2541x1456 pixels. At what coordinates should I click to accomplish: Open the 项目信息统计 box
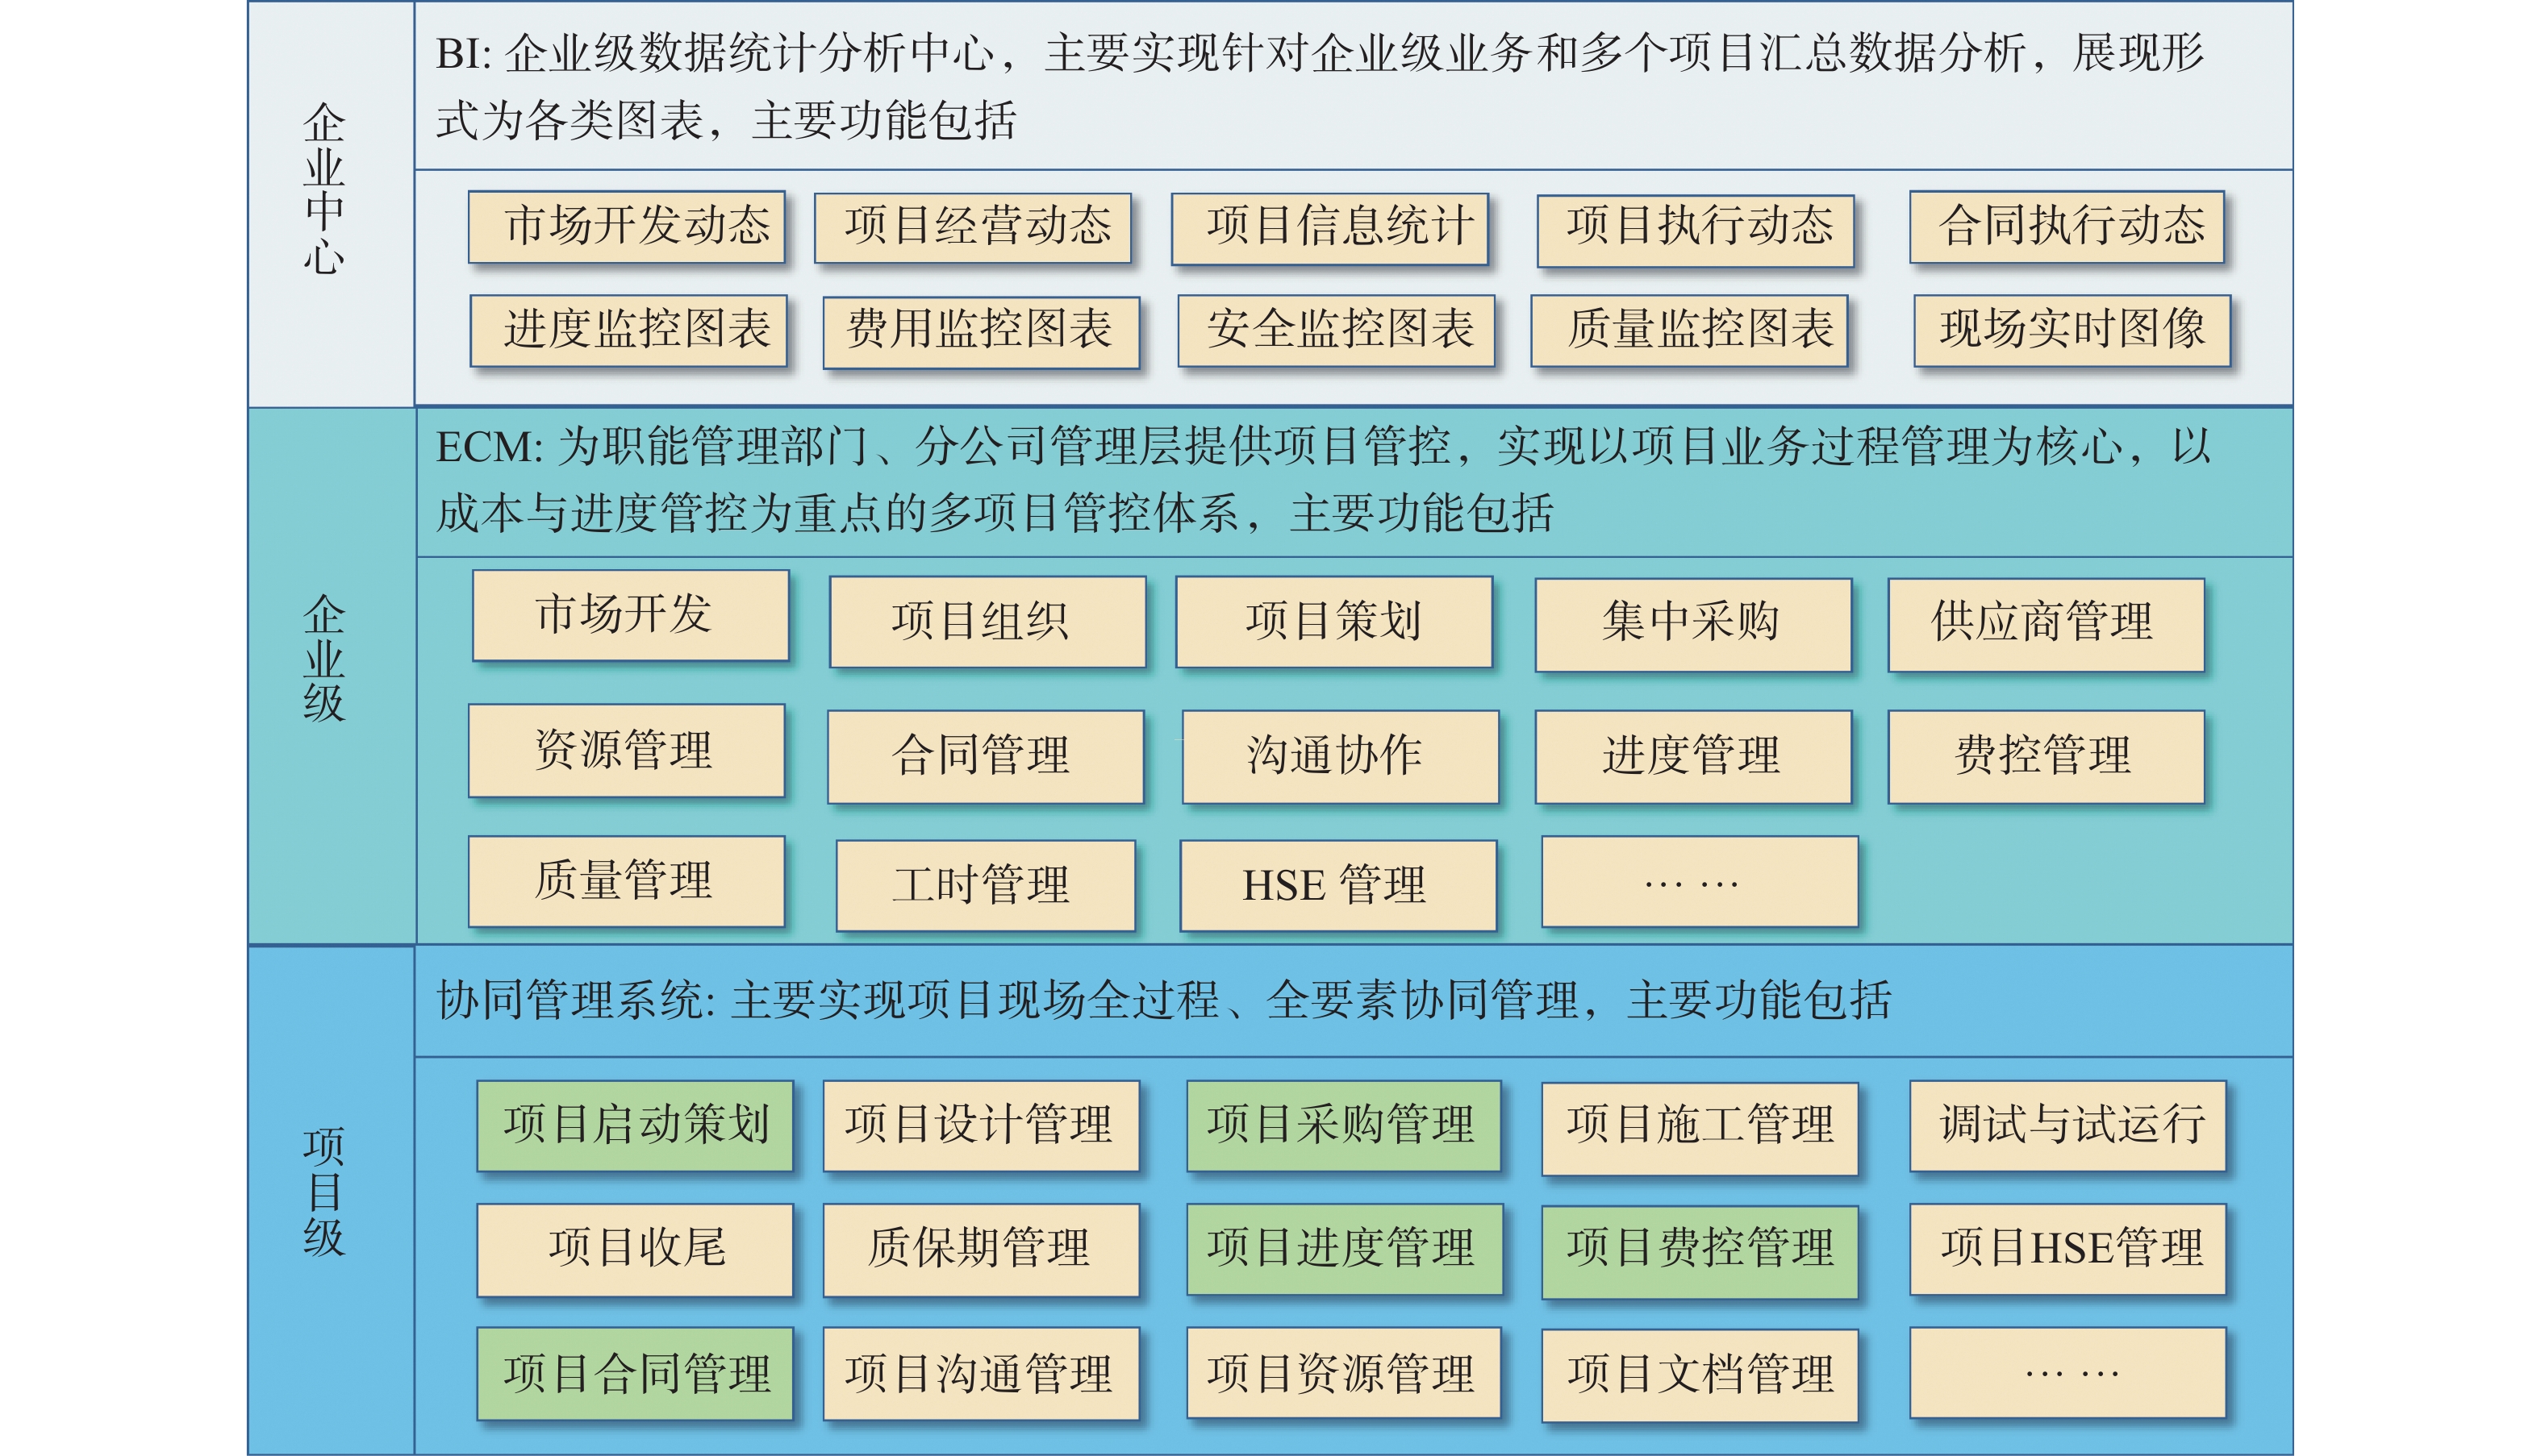(1330, 229)
